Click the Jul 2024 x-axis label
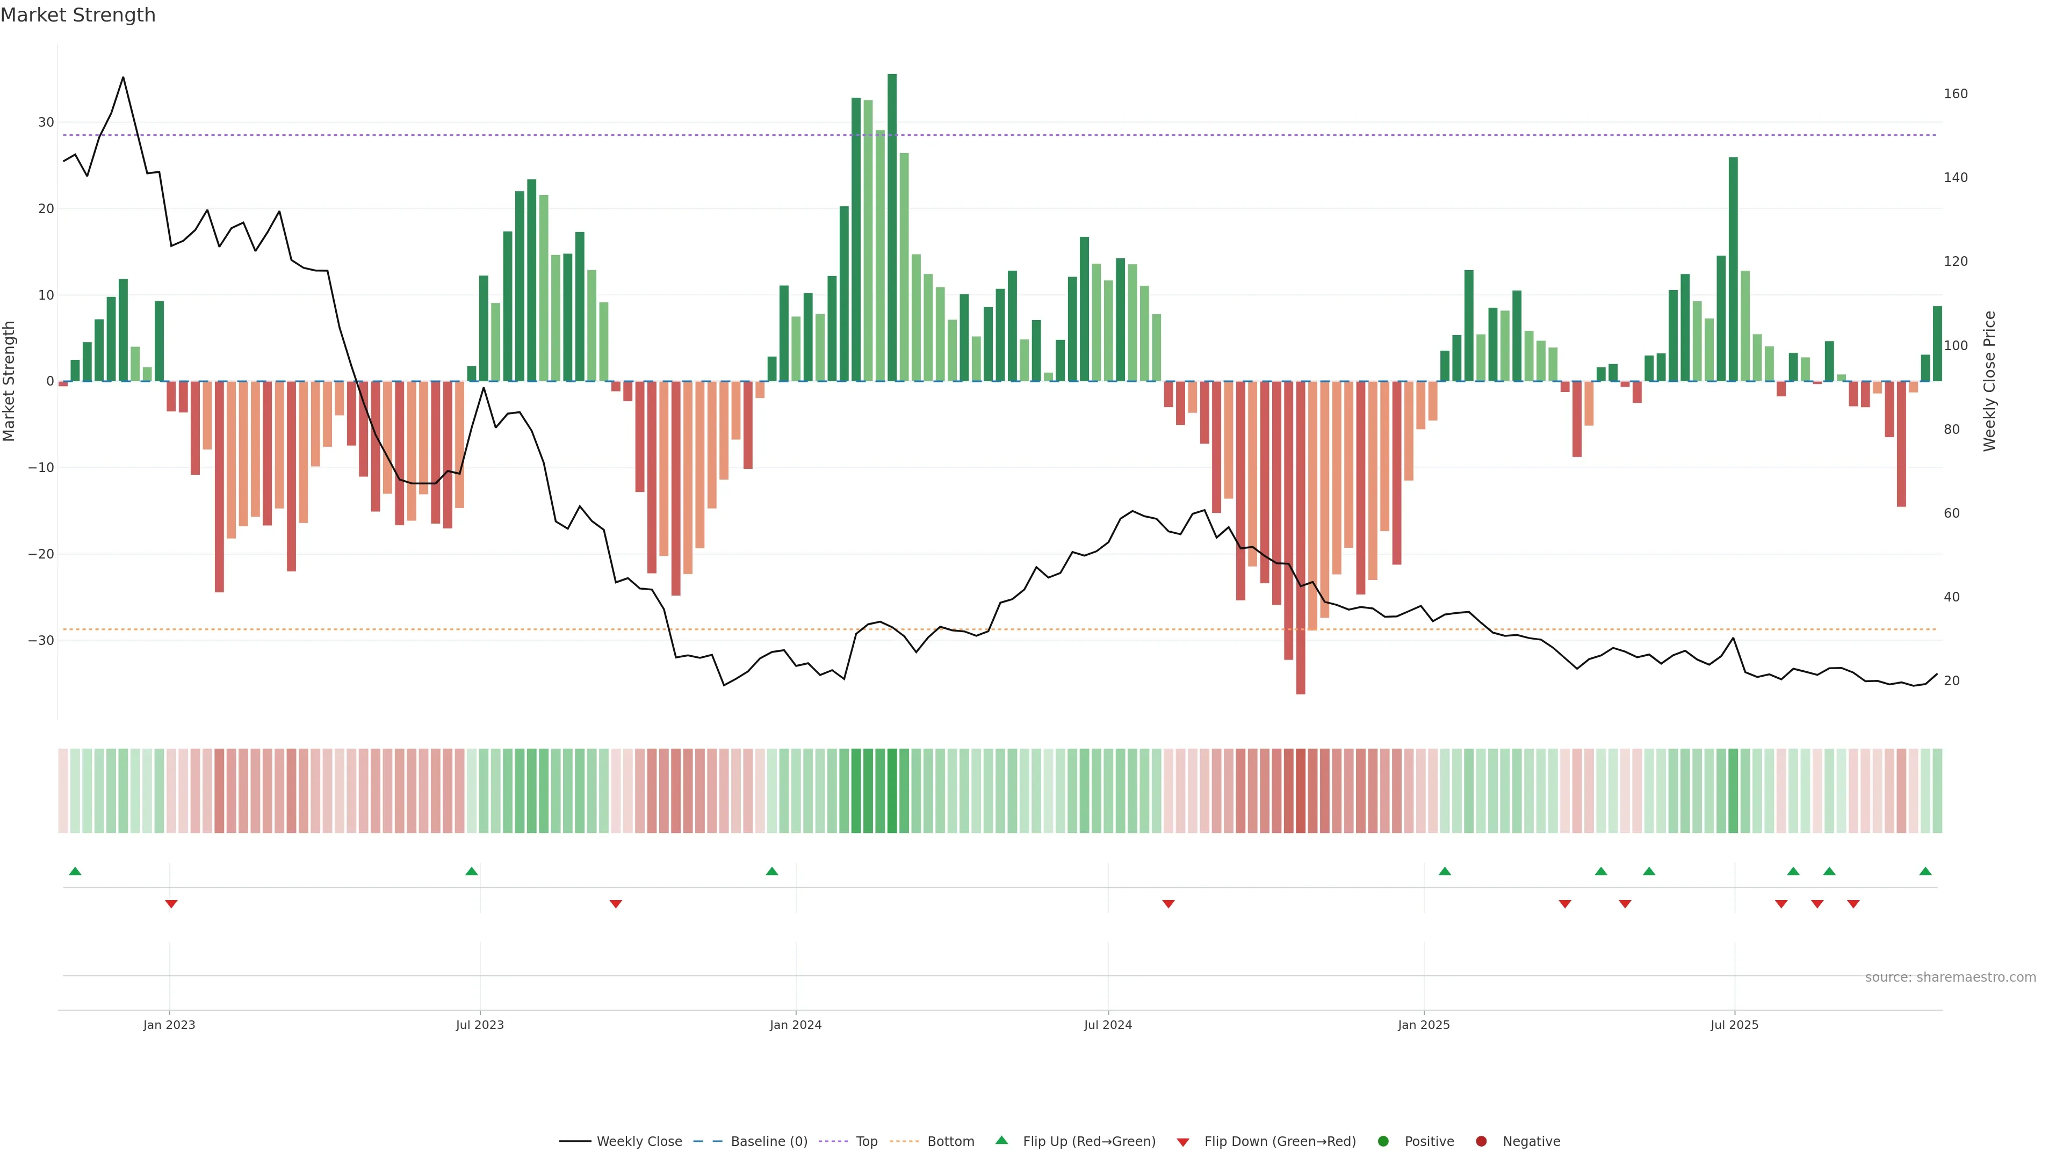 1108,1026
